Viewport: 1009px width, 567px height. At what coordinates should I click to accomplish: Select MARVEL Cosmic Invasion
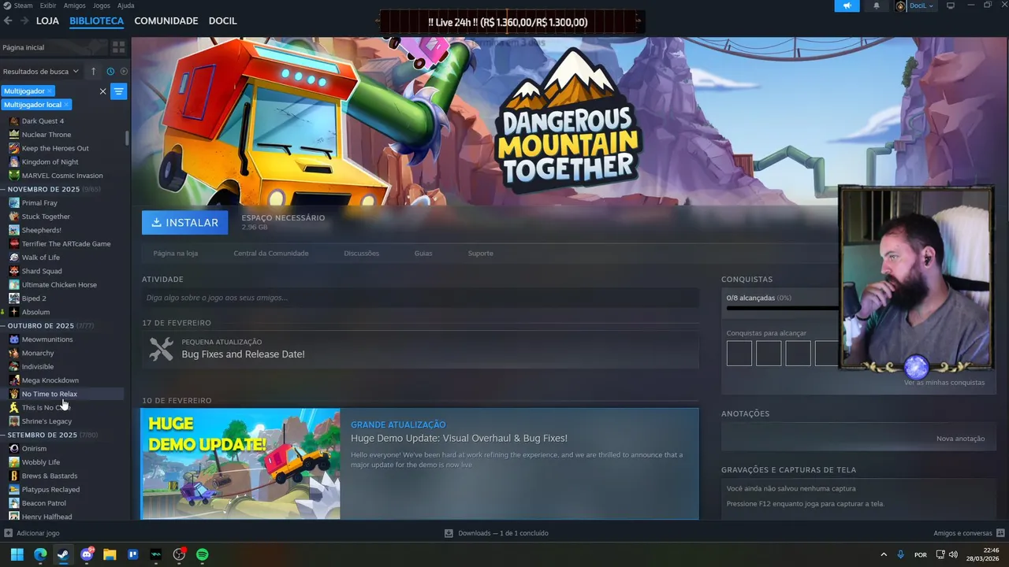(63, 176)
